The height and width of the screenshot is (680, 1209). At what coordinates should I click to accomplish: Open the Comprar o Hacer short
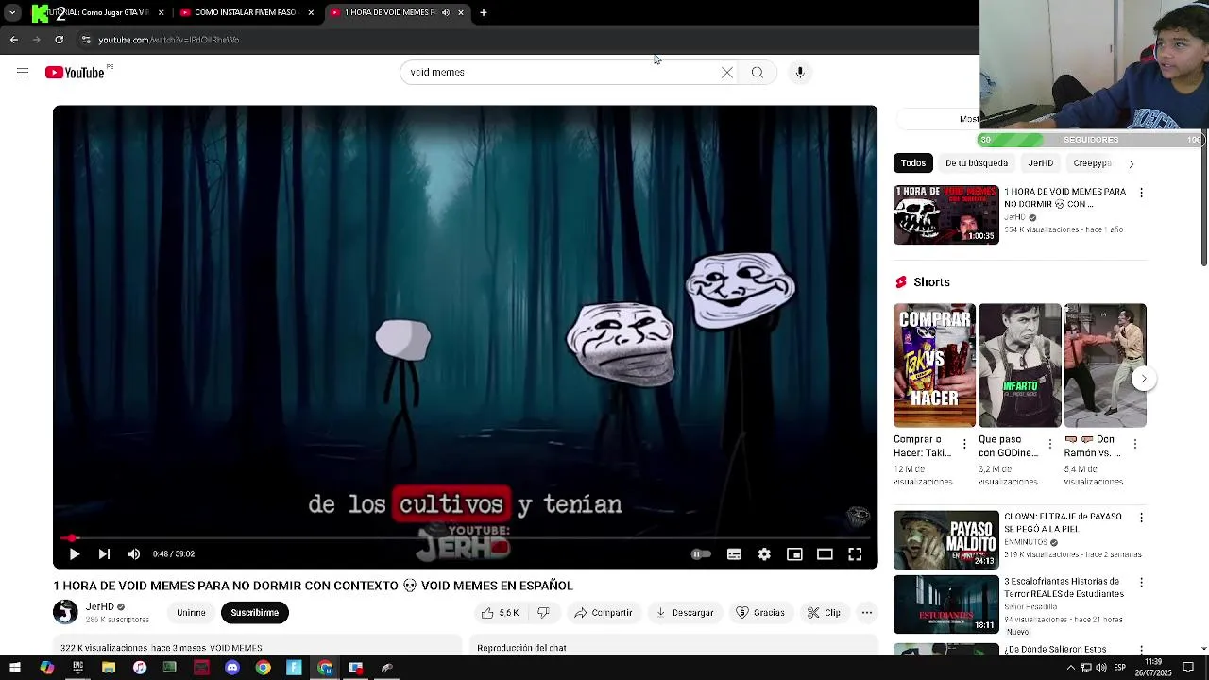pyautogui.click(x=934, y=365)
